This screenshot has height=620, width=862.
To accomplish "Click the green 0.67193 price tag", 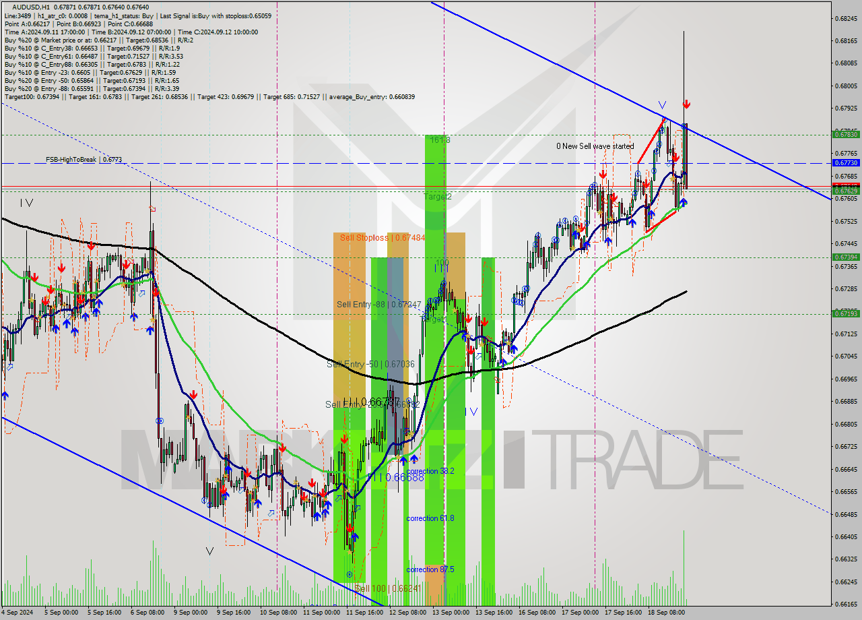I will pos(846,314).
